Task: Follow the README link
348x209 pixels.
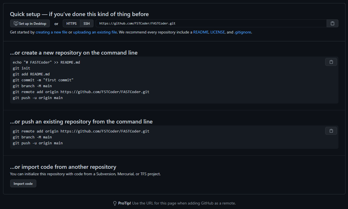Action: click(201, 32)
